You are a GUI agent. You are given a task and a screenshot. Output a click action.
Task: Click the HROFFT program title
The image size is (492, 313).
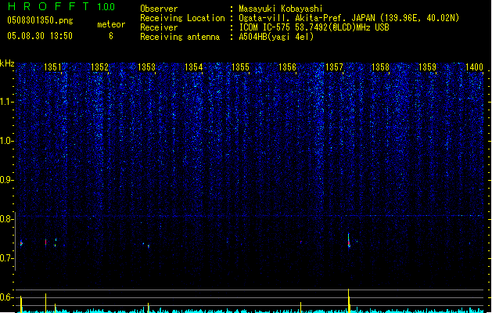pos(48,6)
